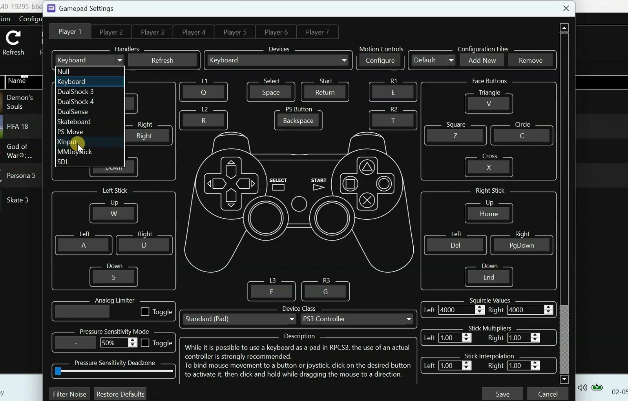
Task: Expand the PS3 Controller dropdown
Action: coord(357,319)
